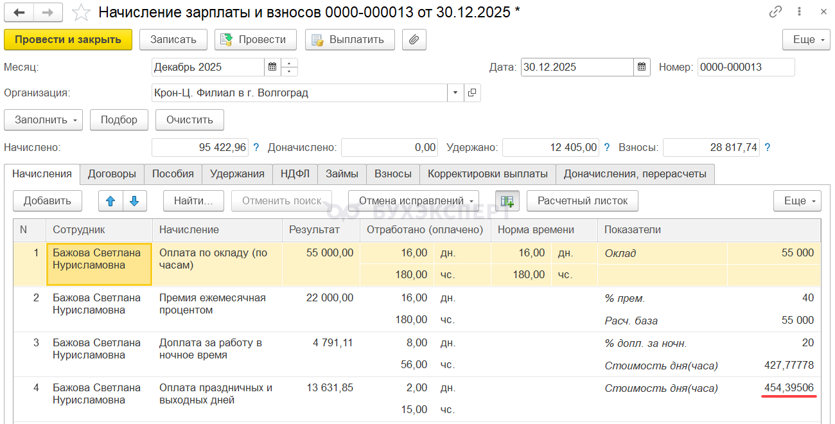Click the Номер input field
This screenshot has width=835, height=424.
coord(746,67)
